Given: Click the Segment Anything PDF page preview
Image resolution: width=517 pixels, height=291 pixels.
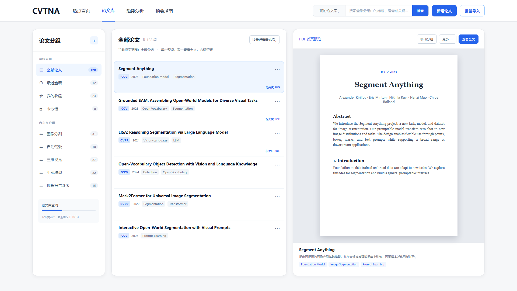Looking at the screenshot, I should [x=389, y=146].
